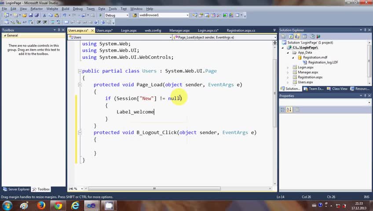Switch to Server Explorer tab
Viewport: 373px width, 211px height.
16,189
